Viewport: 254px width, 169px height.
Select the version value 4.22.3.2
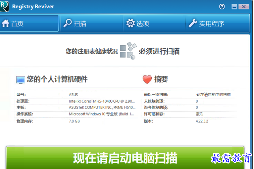point(202,121)
